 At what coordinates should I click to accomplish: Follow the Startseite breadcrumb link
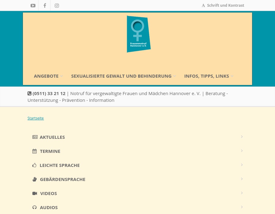point(36,118)
